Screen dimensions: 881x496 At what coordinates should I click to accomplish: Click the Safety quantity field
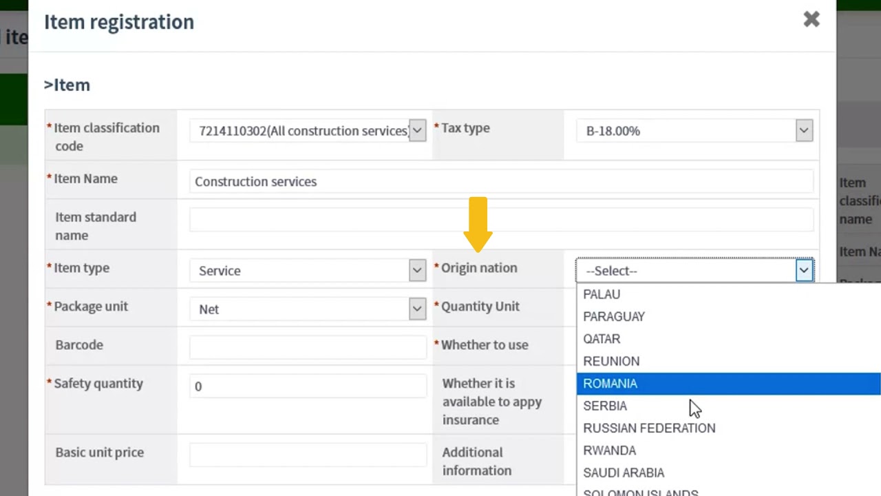tap(308, 386)
